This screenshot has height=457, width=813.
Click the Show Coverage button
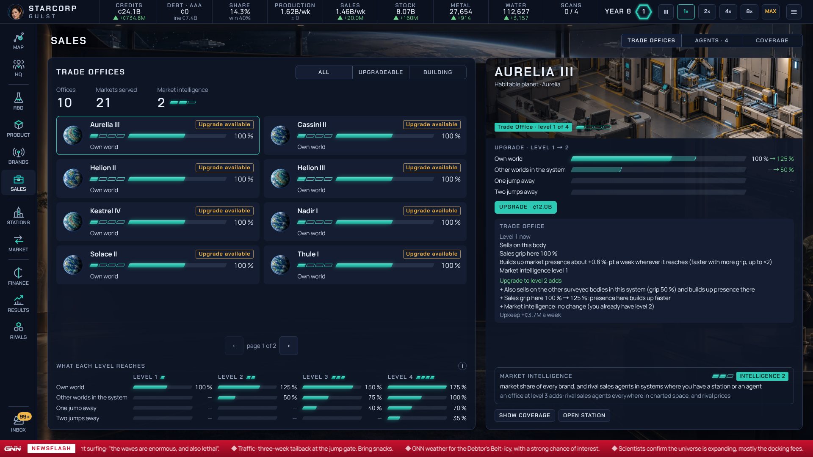click(x=525, y=416)
